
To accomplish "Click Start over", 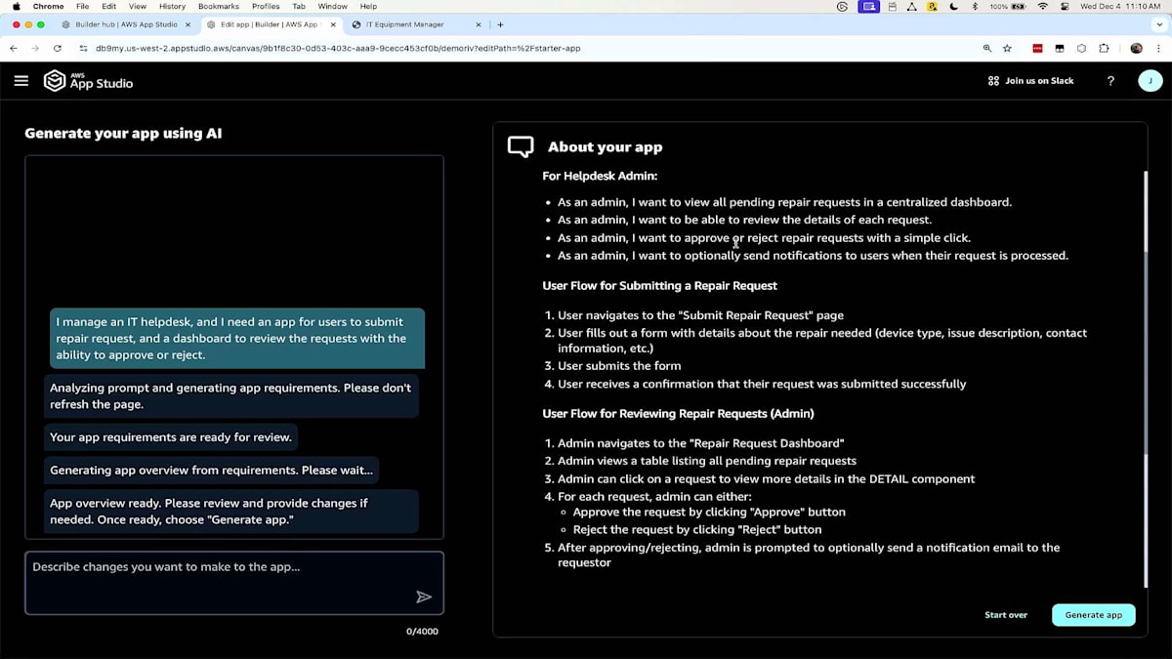I will (1006, 615).
